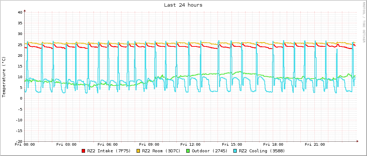Click the Fri 03:00 time axis label

(66, 145)
